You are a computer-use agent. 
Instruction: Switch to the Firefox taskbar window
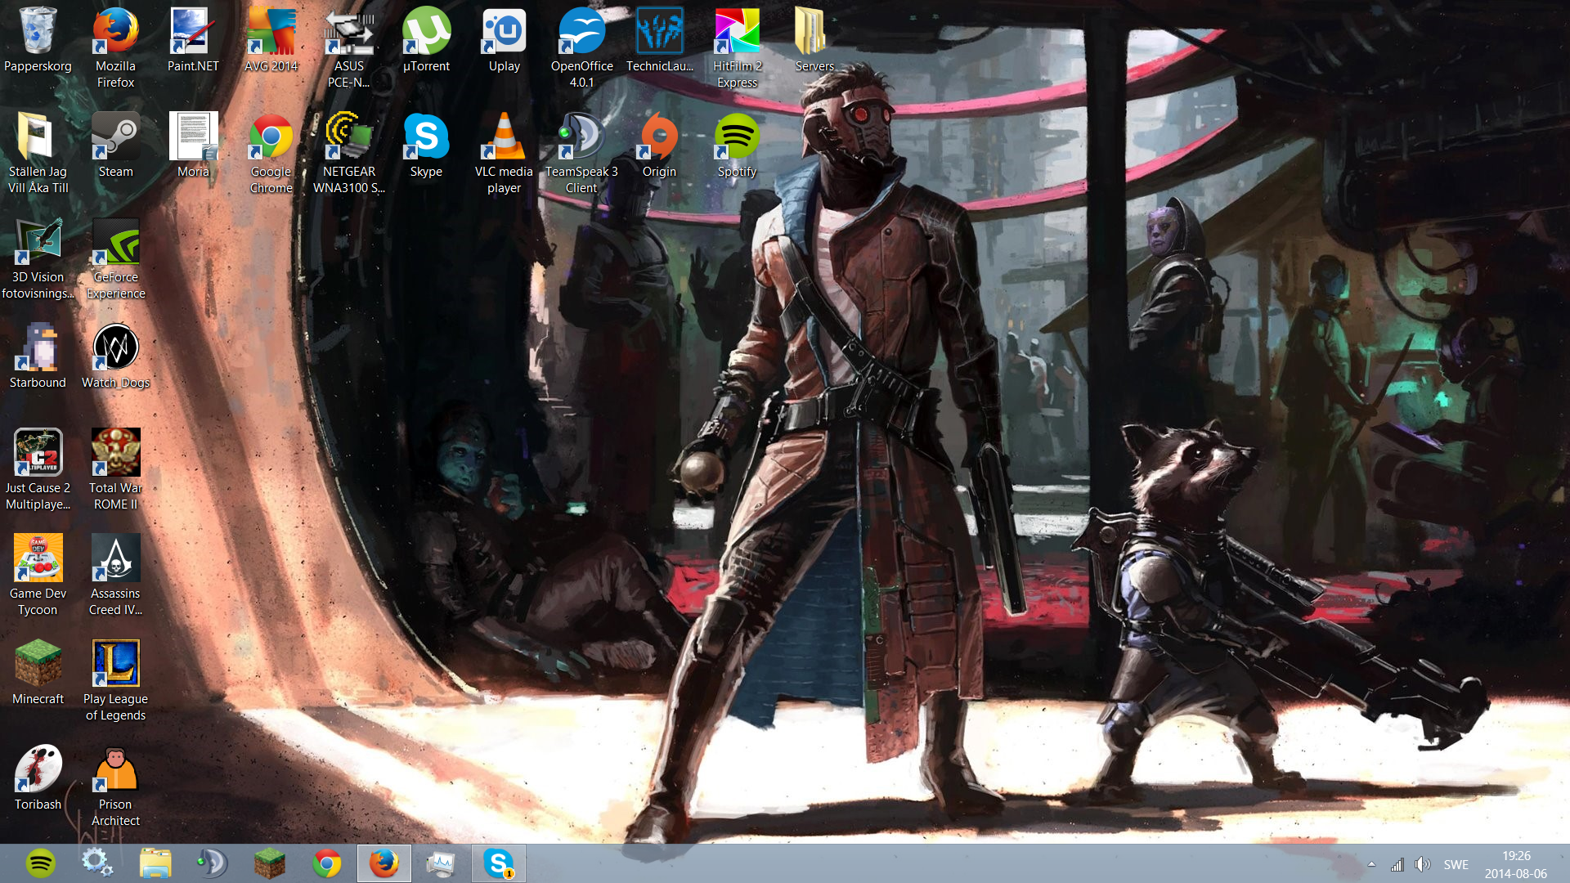[384, 863]
